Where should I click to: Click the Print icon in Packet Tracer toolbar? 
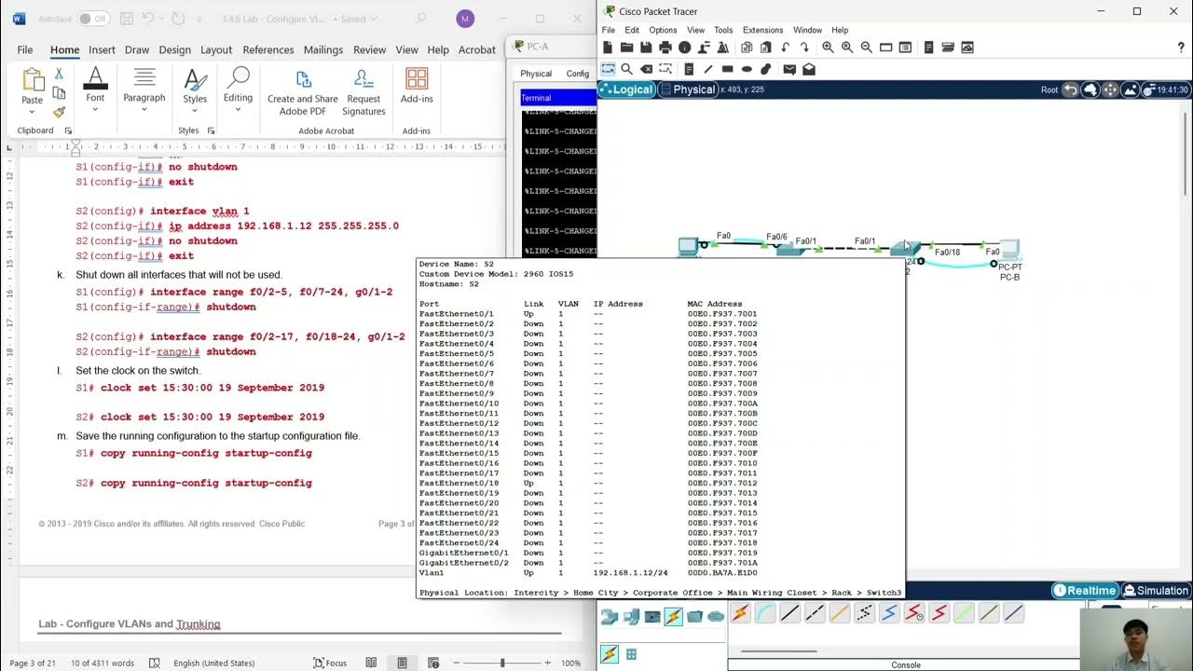click(665, 48)
